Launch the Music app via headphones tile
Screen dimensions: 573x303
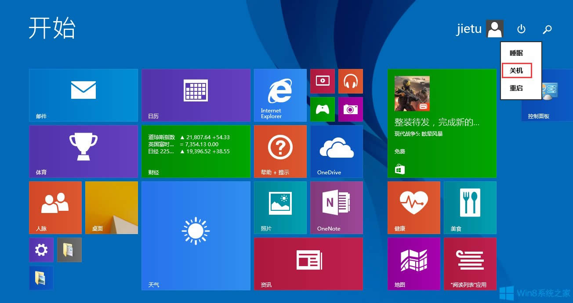click(350, 81)
